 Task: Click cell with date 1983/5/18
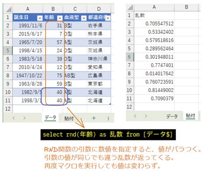(28, 59)
